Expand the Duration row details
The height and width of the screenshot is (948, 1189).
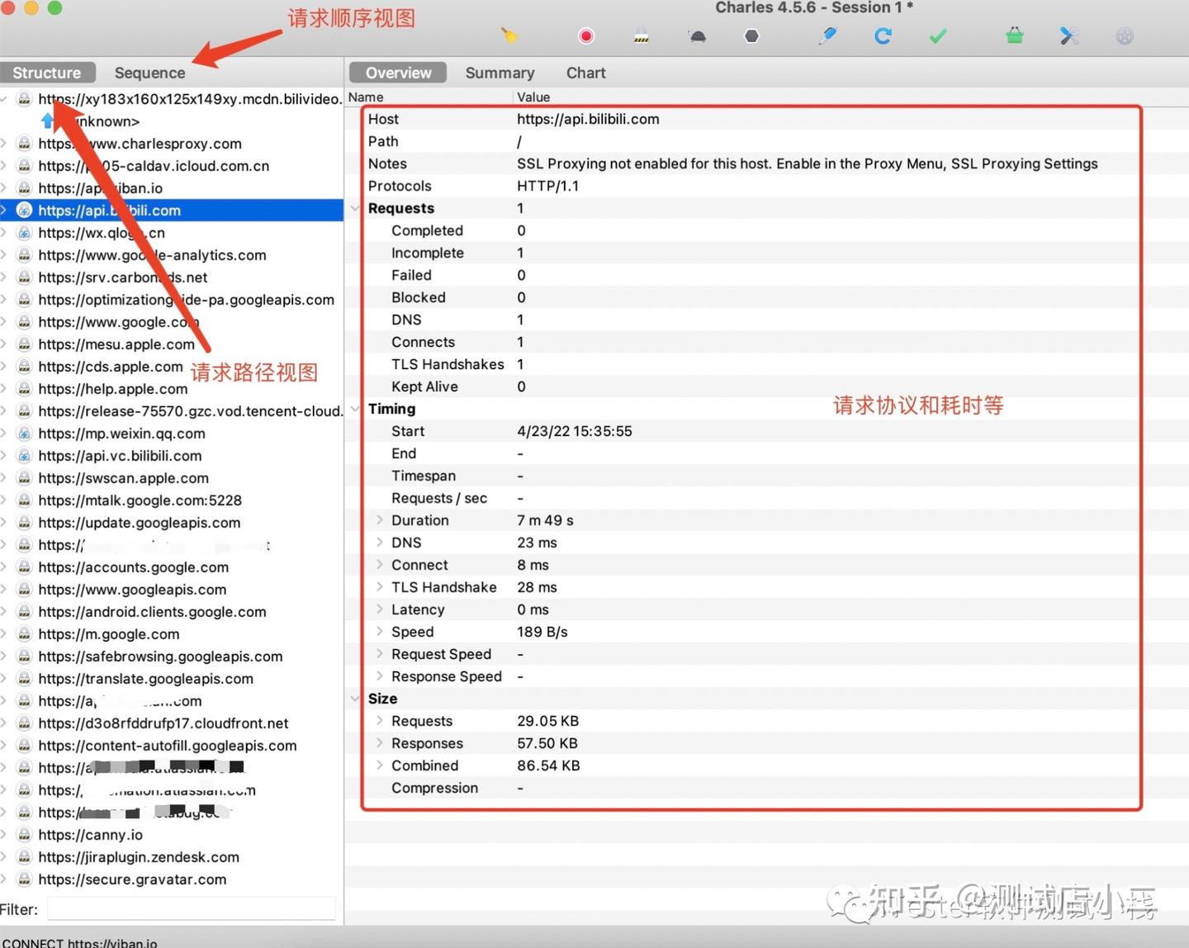379,520
